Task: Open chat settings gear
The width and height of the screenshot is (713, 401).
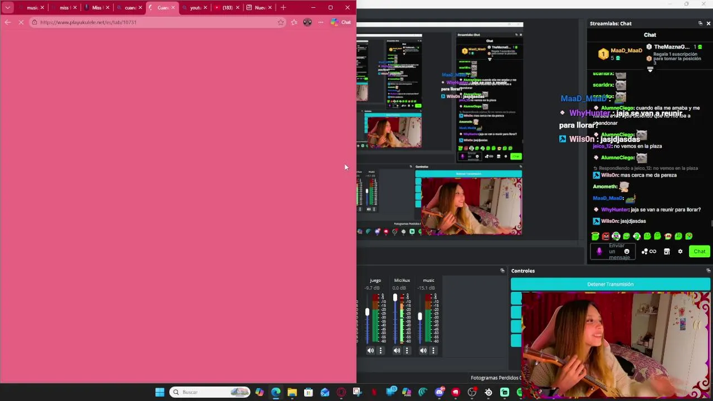Action: (x=680, y=252)
